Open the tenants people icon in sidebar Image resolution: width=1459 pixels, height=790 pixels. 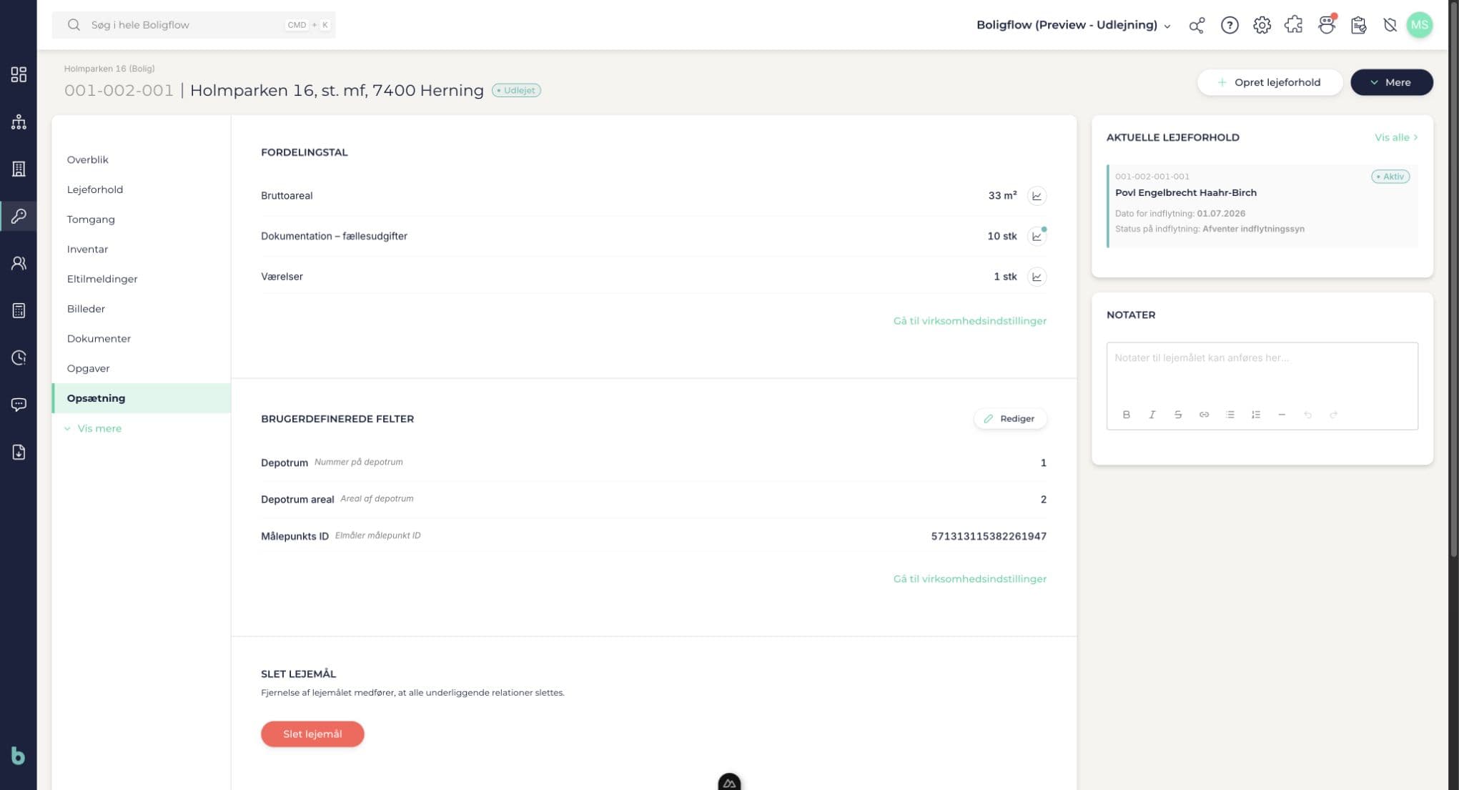(19, 263)
